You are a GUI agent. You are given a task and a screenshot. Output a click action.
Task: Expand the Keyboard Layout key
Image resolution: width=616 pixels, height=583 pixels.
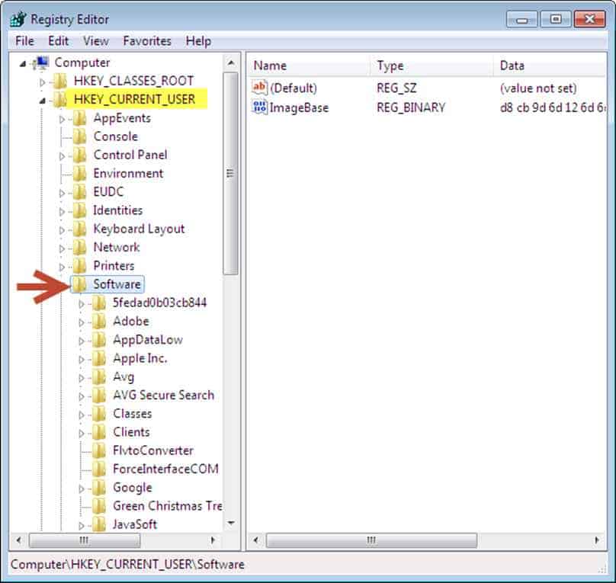(62, 230)
